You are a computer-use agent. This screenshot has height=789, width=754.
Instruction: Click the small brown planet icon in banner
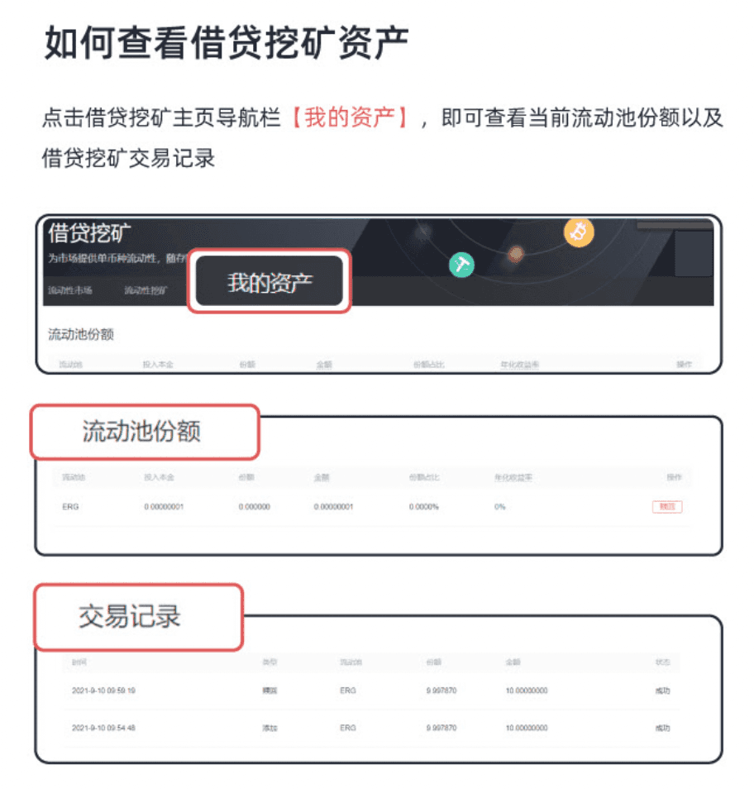[x=516, y=254]
